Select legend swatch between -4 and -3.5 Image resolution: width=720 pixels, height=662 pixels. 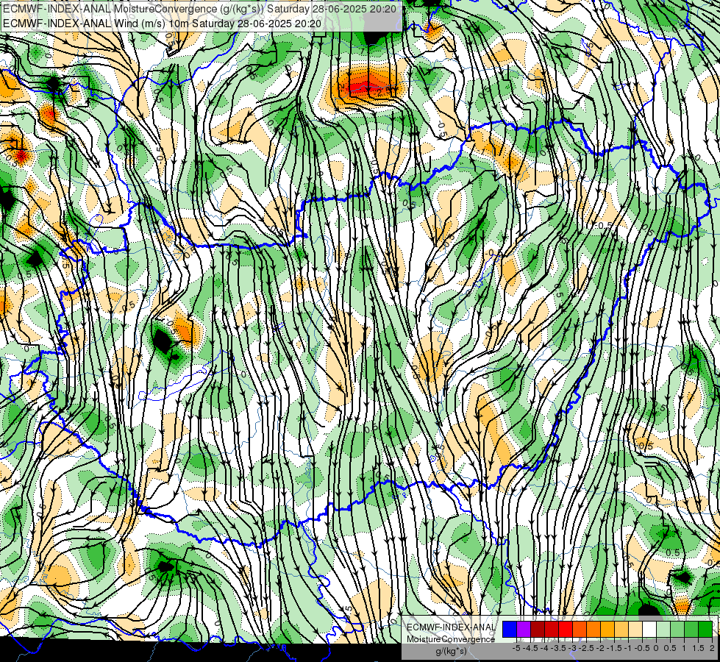[552, 630]
